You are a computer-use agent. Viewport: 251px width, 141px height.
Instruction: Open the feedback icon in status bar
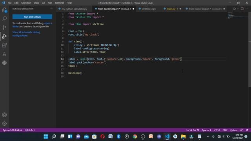pos(242,130)
